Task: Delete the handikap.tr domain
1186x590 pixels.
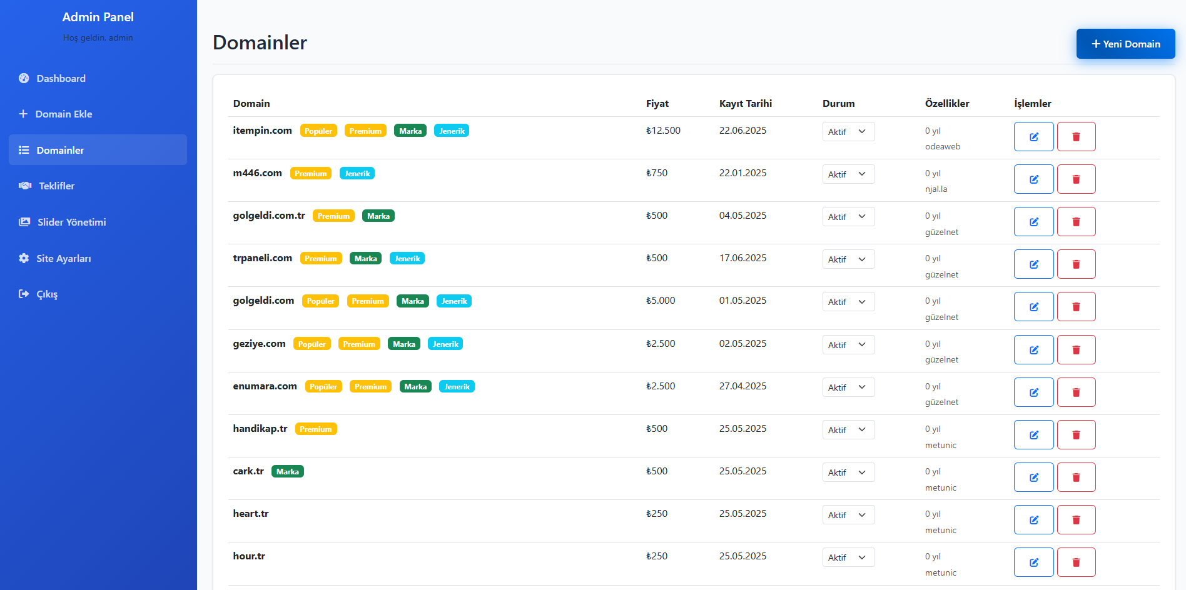Action: [x=1076, y=434]
